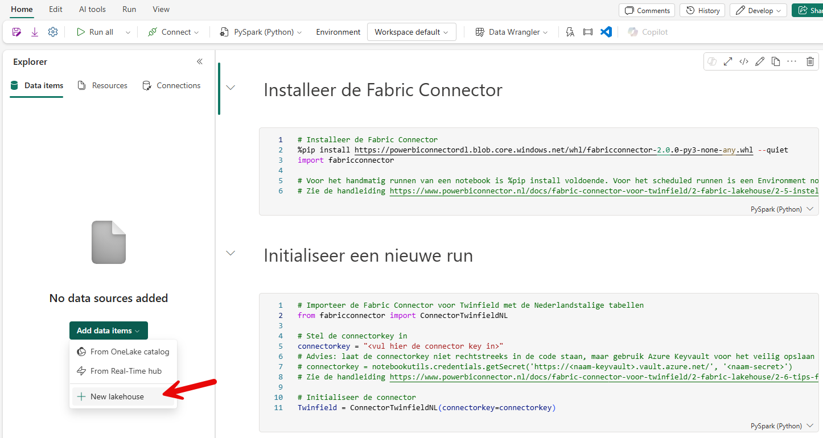Select 'New lakehouse' from the menu
The height and width of the screenshot is (438, 823).
point(123,396)
